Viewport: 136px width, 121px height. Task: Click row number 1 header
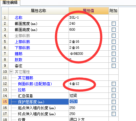coord(5,17)
